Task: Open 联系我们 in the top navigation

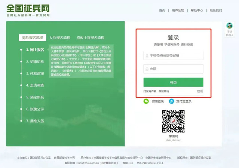Action: [x=216, y=10]
